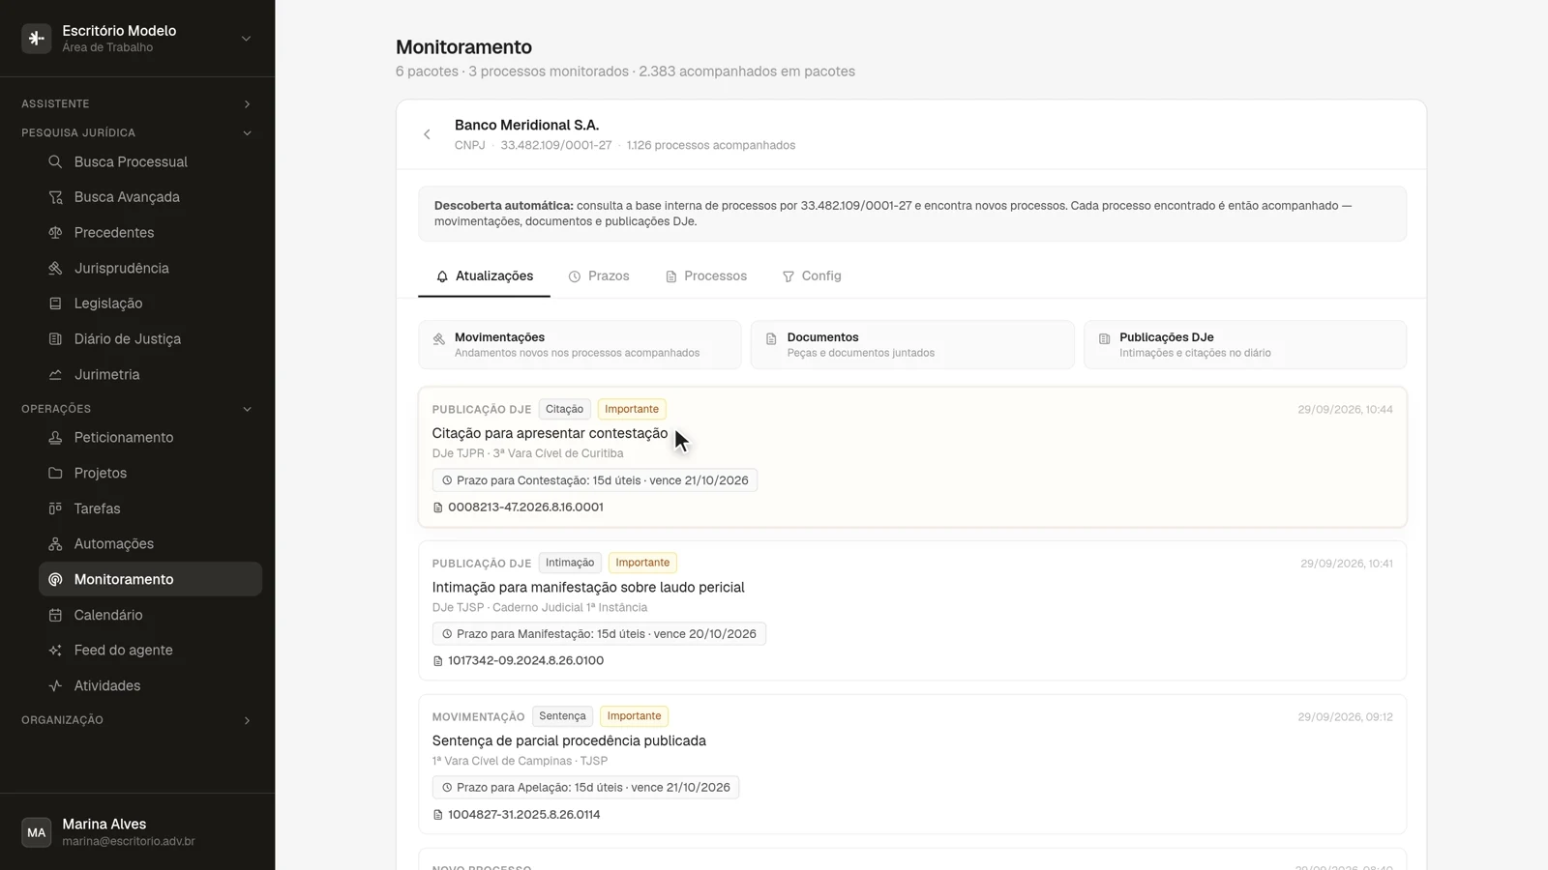Image resolution: width=1548 pixels, height=870 pixels.
Task: Click Prazo para Manifestação deadline chip
Action: (599, 634)
